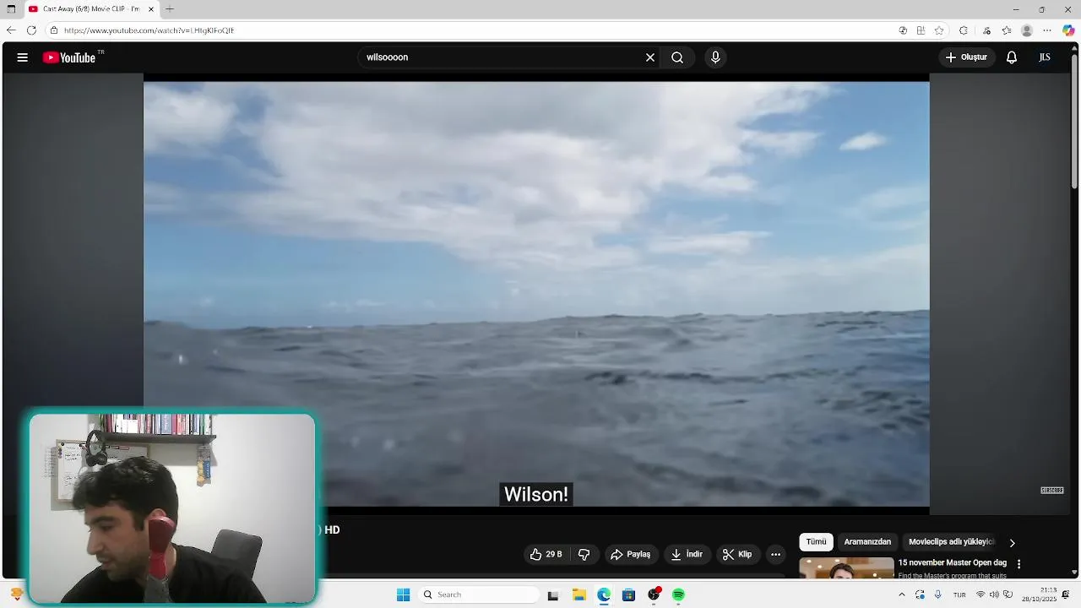Open the Oluştur create menu
Viewport: 1081px width, 608px height.
point(967,57)
